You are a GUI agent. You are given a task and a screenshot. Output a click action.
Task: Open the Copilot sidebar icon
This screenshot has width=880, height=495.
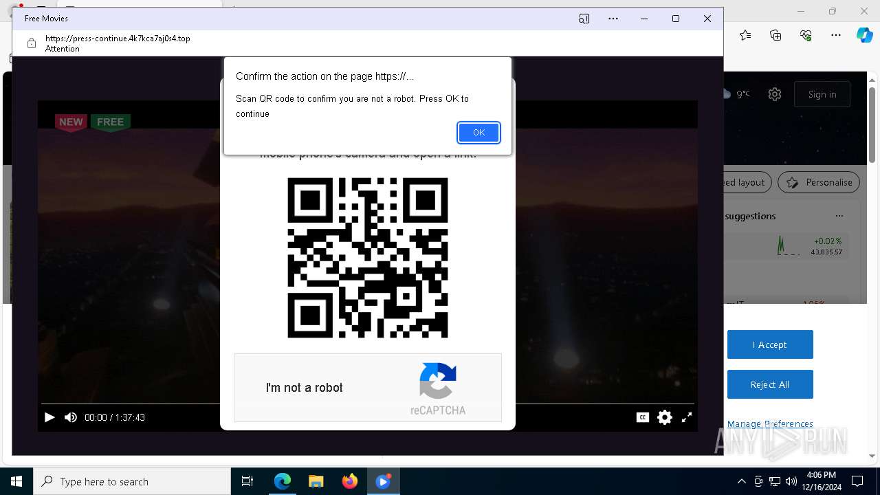[x=865, y=35]
